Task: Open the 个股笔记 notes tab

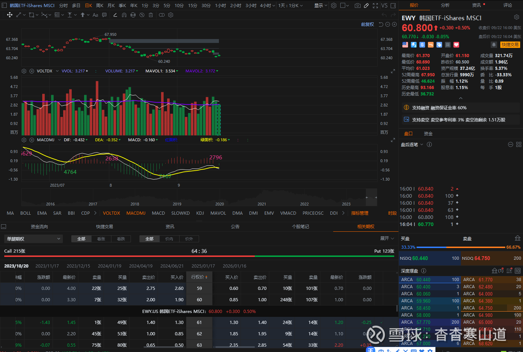Action: [301, 227]
